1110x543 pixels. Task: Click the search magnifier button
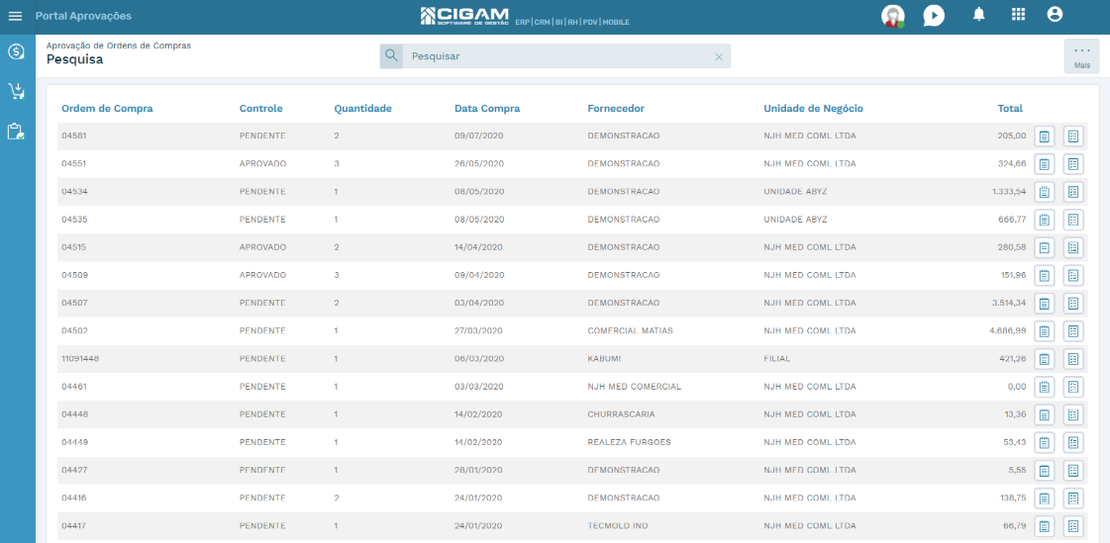pyautogui.click(x=391, y=55)
